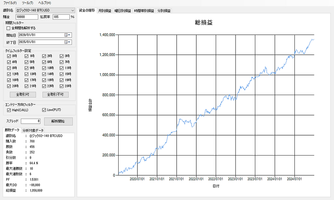
Task: Click the スプレッド input field
Action: point(30,121)
